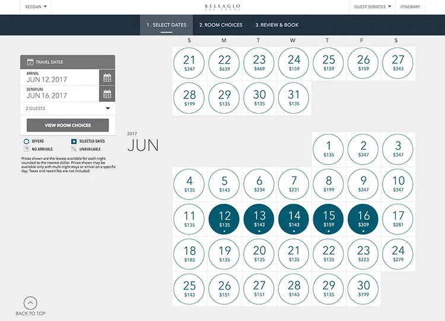
Task: Toggle selected date June 14
Action: coord(294,219)
